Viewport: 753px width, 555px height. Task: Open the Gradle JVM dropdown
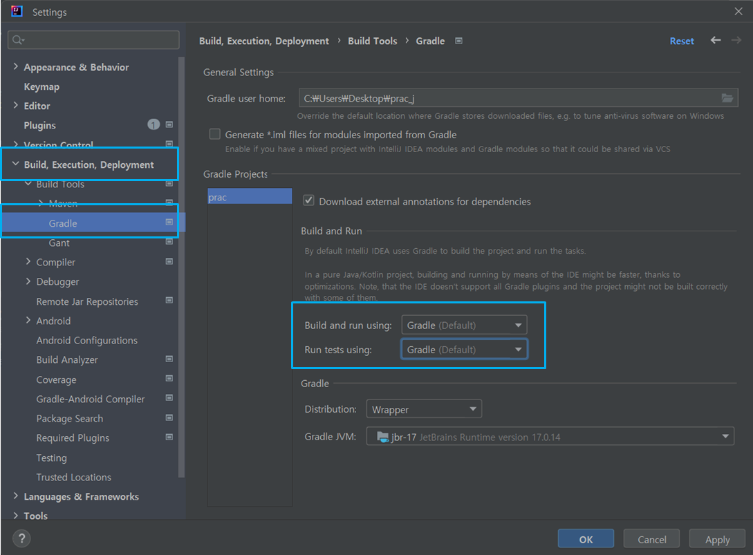[550, 436]
